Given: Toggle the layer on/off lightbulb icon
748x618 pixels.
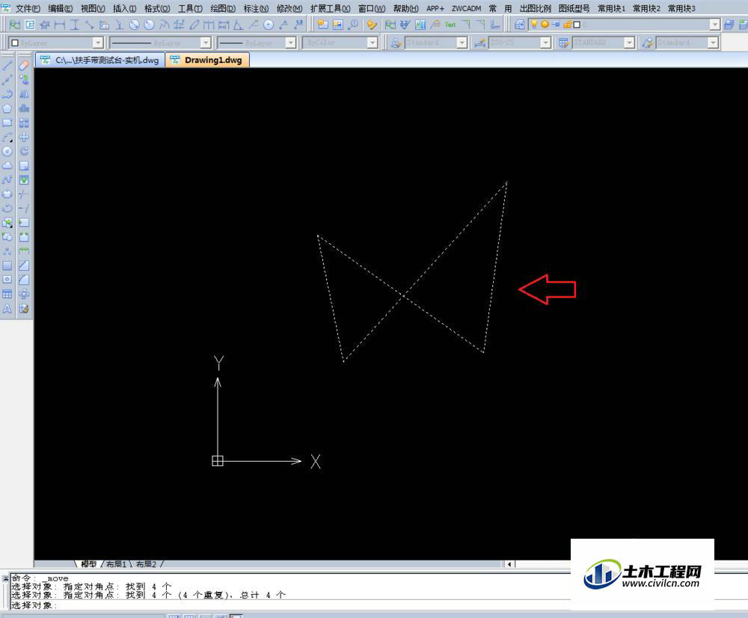Looking at the screenshot, I should coord(534,24).
